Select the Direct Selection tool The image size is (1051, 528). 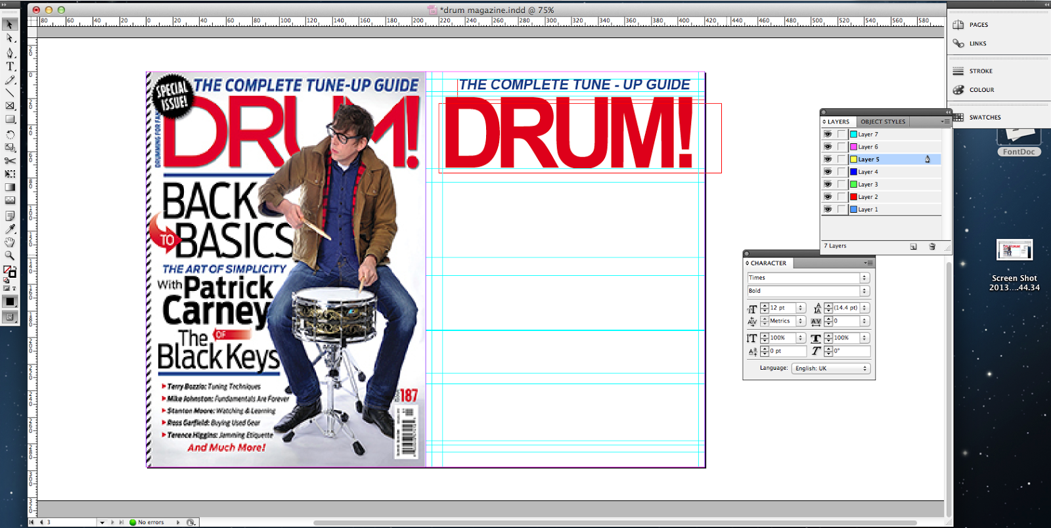pos(10,39)
